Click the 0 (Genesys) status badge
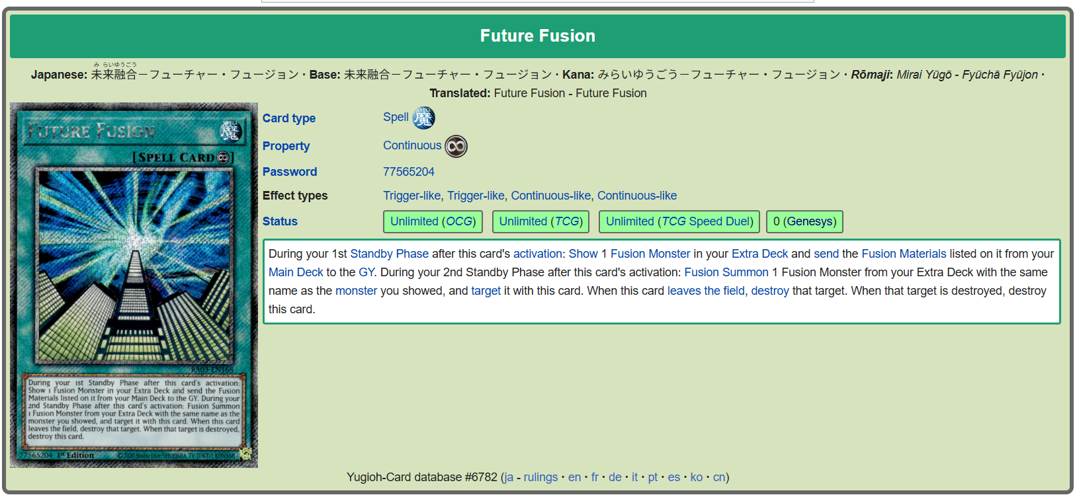 point(805,221)
